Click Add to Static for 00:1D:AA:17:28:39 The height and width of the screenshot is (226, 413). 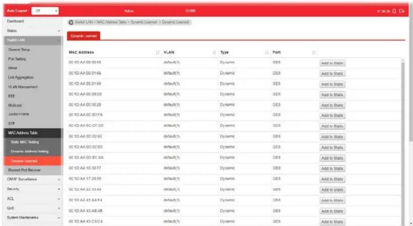[332, 179]
